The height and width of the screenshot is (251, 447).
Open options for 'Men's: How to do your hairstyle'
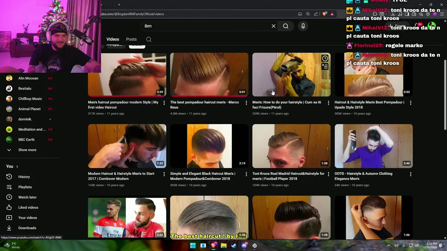click(328, 103)
